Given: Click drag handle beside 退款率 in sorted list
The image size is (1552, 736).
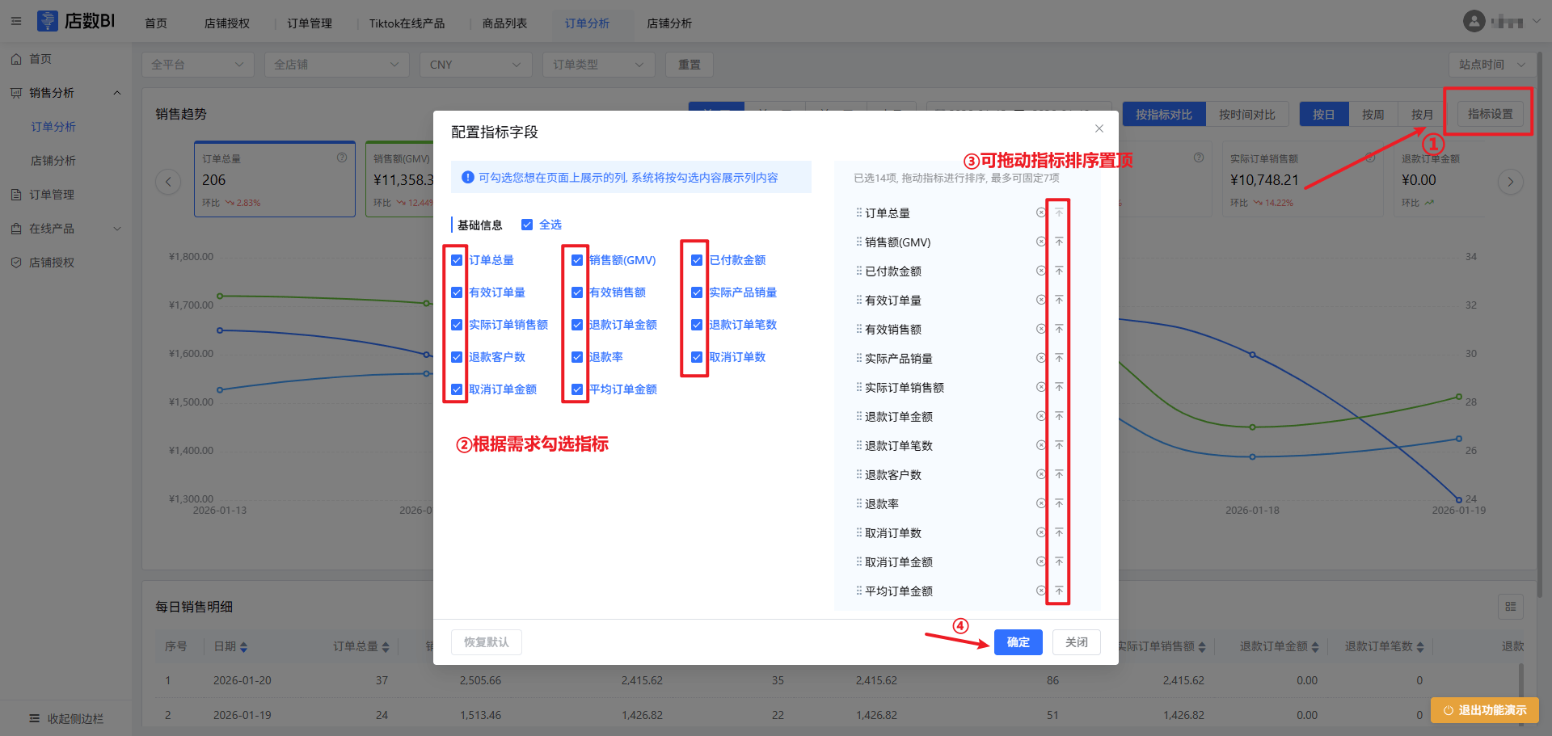Looking at the screenshot, I should [x=858, y=503].
